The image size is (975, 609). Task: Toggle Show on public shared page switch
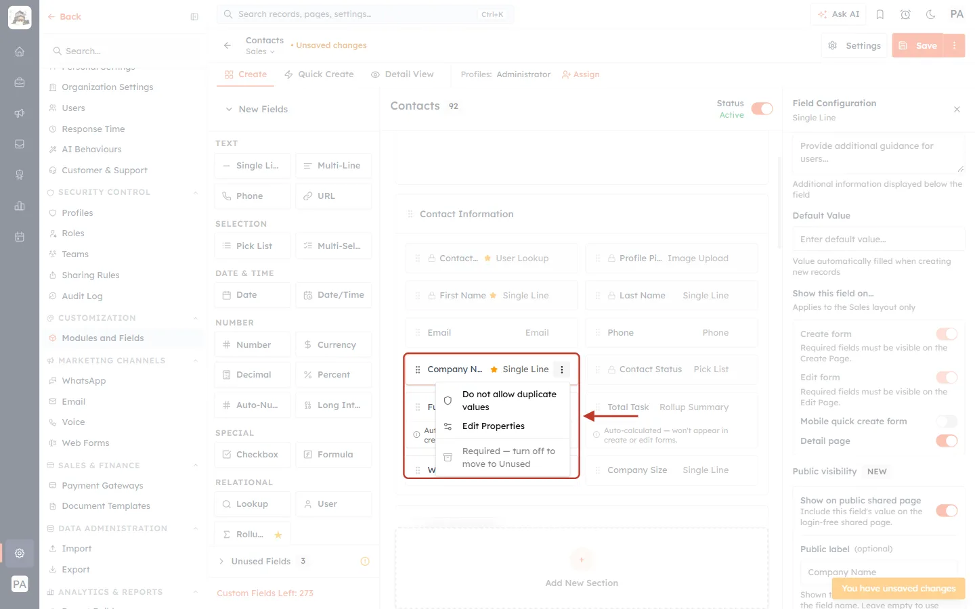coord(947,510)
